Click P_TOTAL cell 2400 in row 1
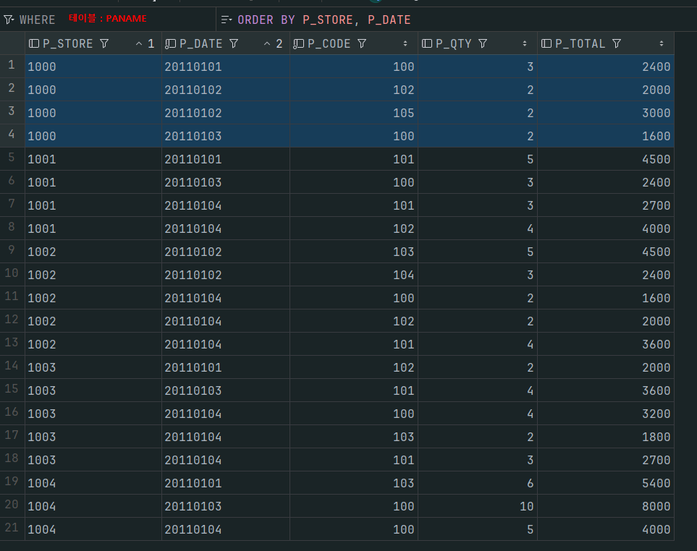Image resolution: width=697 pixels, height=551 pixels. point(606,67)
